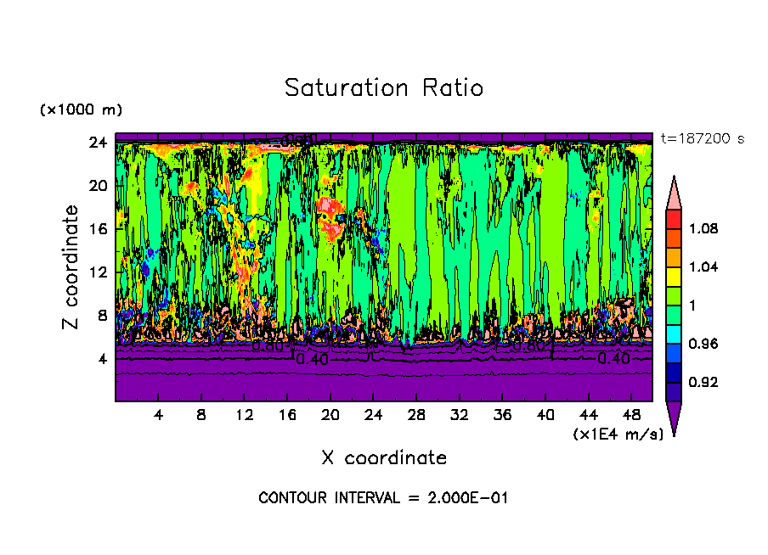Viewport: 768px width, 555px height.
Task: Select the CONTOUR INTERVAL = 2.000E-01 text
Action: click(x=383, y=498)
